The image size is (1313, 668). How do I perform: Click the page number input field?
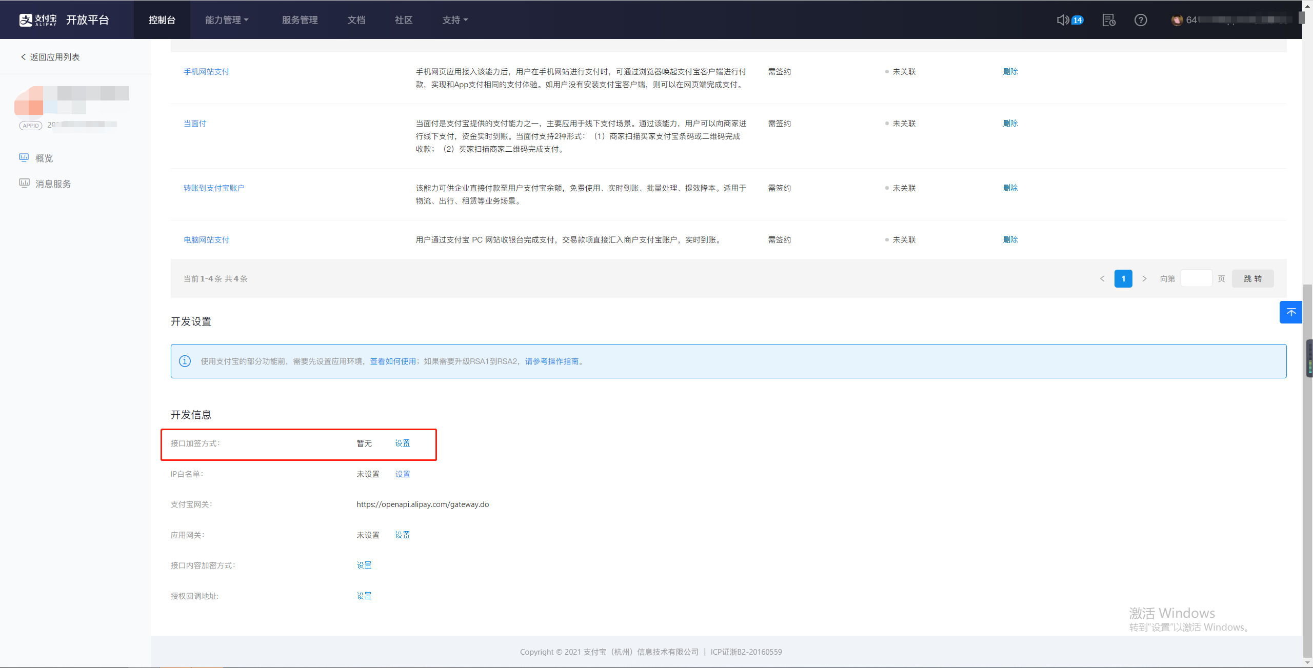tap(1196, 278)
